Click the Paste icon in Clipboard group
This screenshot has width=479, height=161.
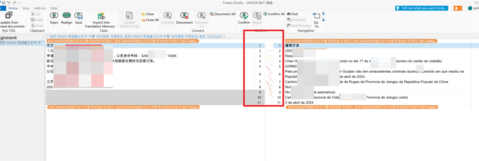coord(33,26)
